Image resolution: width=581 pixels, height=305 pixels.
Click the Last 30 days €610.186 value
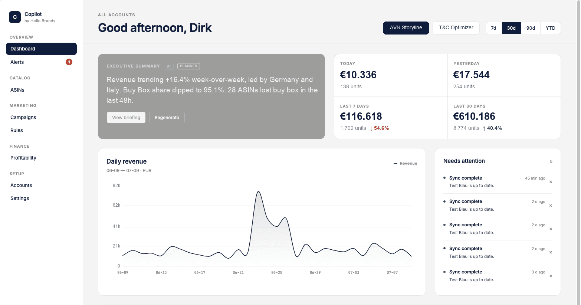(x=474, y=117)
